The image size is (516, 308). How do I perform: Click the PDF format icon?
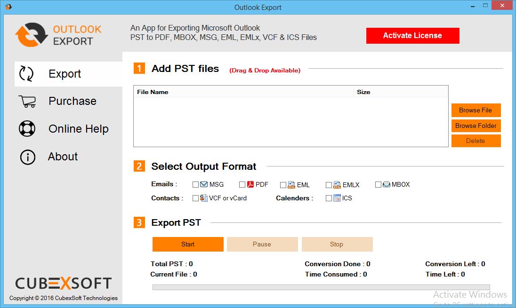point(250,184)
